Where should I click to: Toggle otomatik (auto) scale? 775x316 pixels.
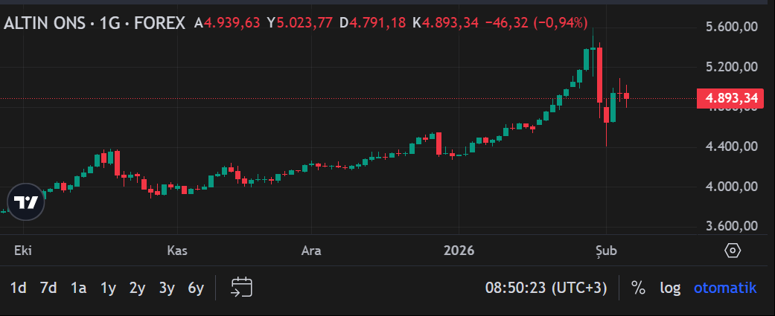[x=725, y=288]
